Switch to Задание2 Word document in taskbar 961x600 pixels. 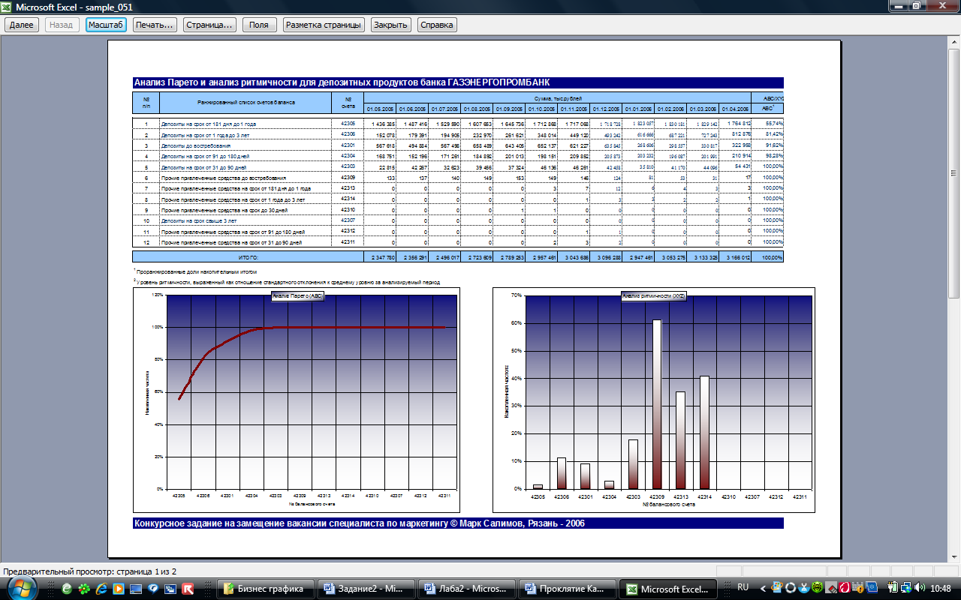(x=366, y=589)
